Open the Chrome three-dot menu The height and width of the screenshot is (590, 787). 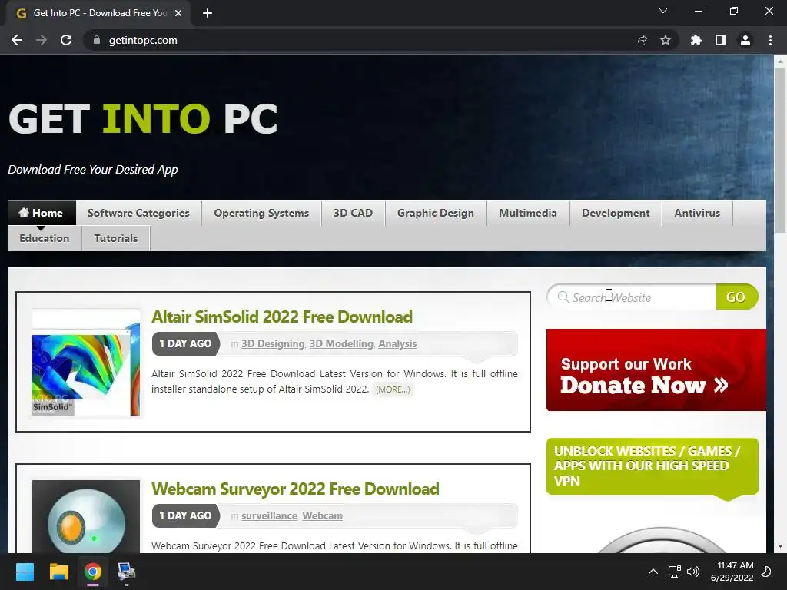770,40
